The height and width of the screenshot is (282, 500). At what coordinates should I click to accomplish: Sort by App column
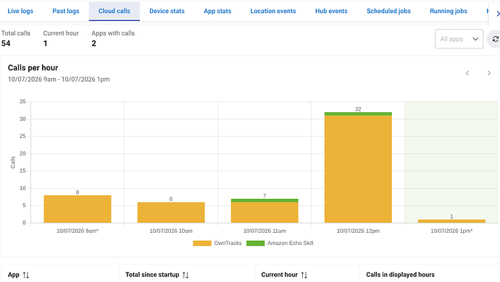(x=19, y=275)
